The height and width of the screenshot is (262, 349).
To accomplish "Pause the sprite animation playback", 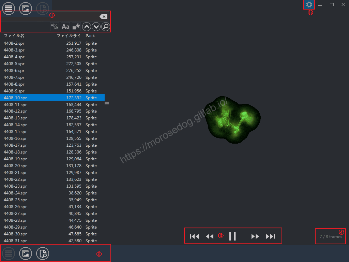I will 232,236.
